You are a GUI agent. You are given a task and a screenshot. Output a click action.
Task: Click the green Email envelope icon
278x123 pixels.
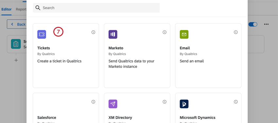184,34
